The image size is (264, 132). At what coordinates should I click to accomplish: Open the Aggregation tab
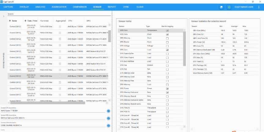click(59, 7)
